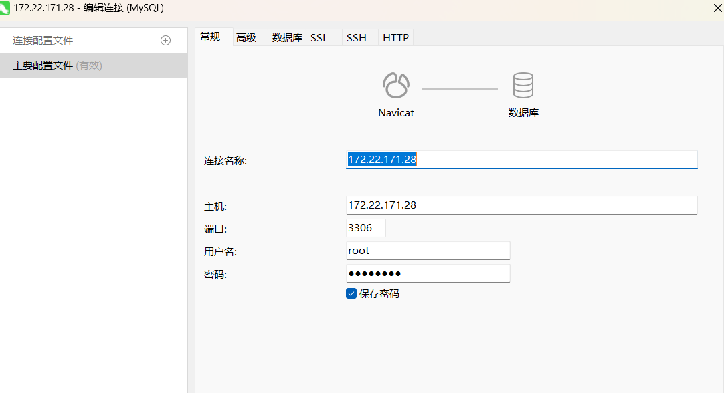The width and height of the screenshot is (724, 393).
Task: Click the 端口: label
Action: pyautogui.click(x=215, y=229)
